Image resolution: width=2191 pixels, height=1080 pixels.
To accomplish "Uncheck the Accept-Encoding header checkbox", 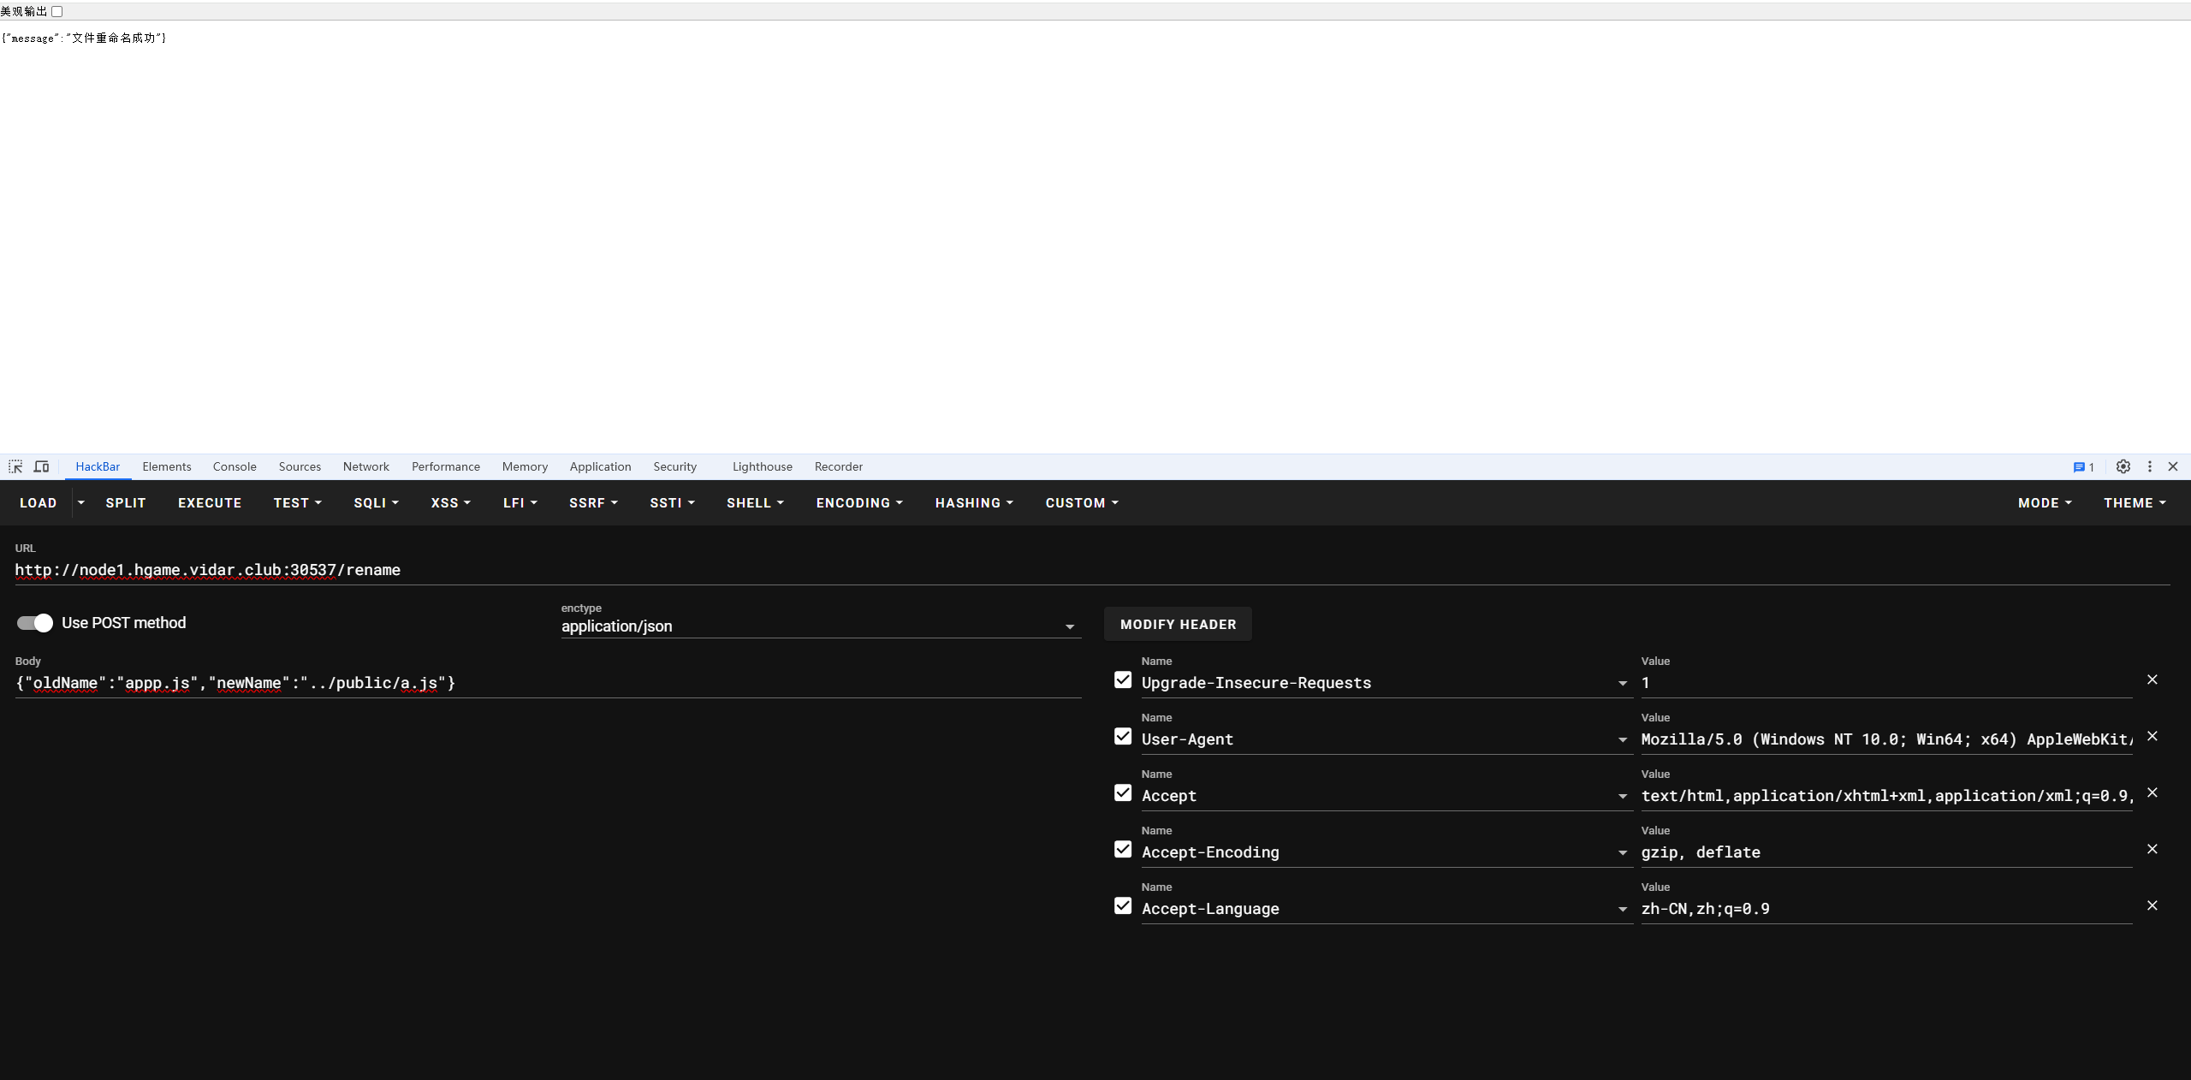I will click(x=1123, y=850).
